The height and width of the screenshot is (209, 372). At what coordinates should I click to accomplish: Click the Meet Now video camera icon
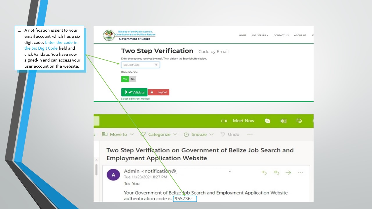pos(224,121)
